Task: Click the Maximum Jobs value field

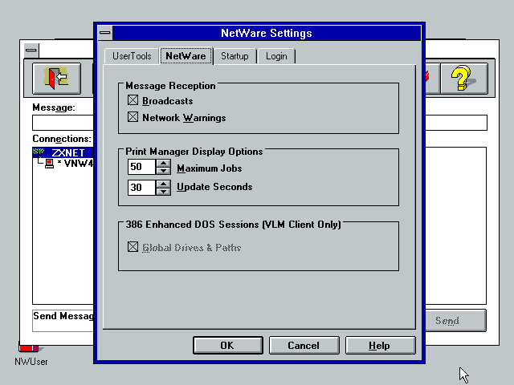Action: 141,167
